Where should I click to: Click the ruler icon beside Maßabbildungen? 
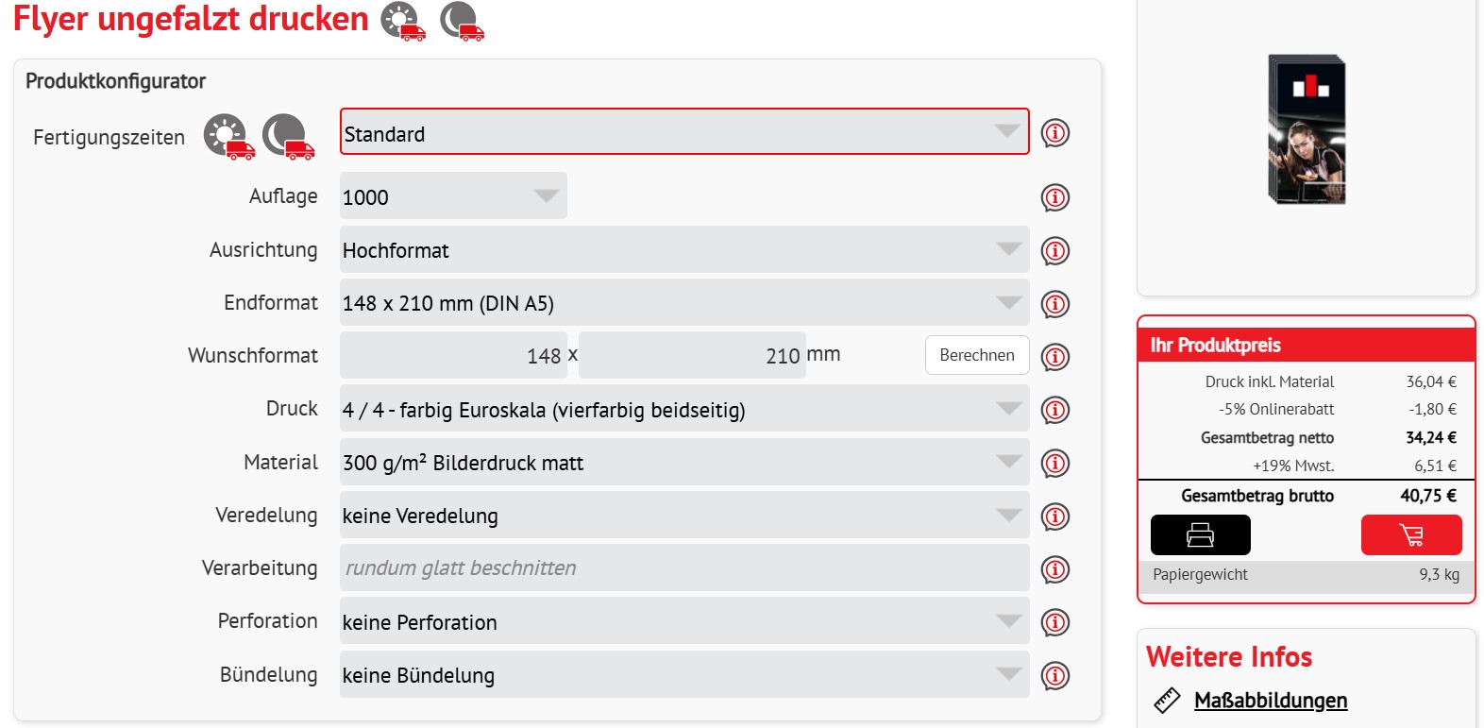click(1167, 701)
